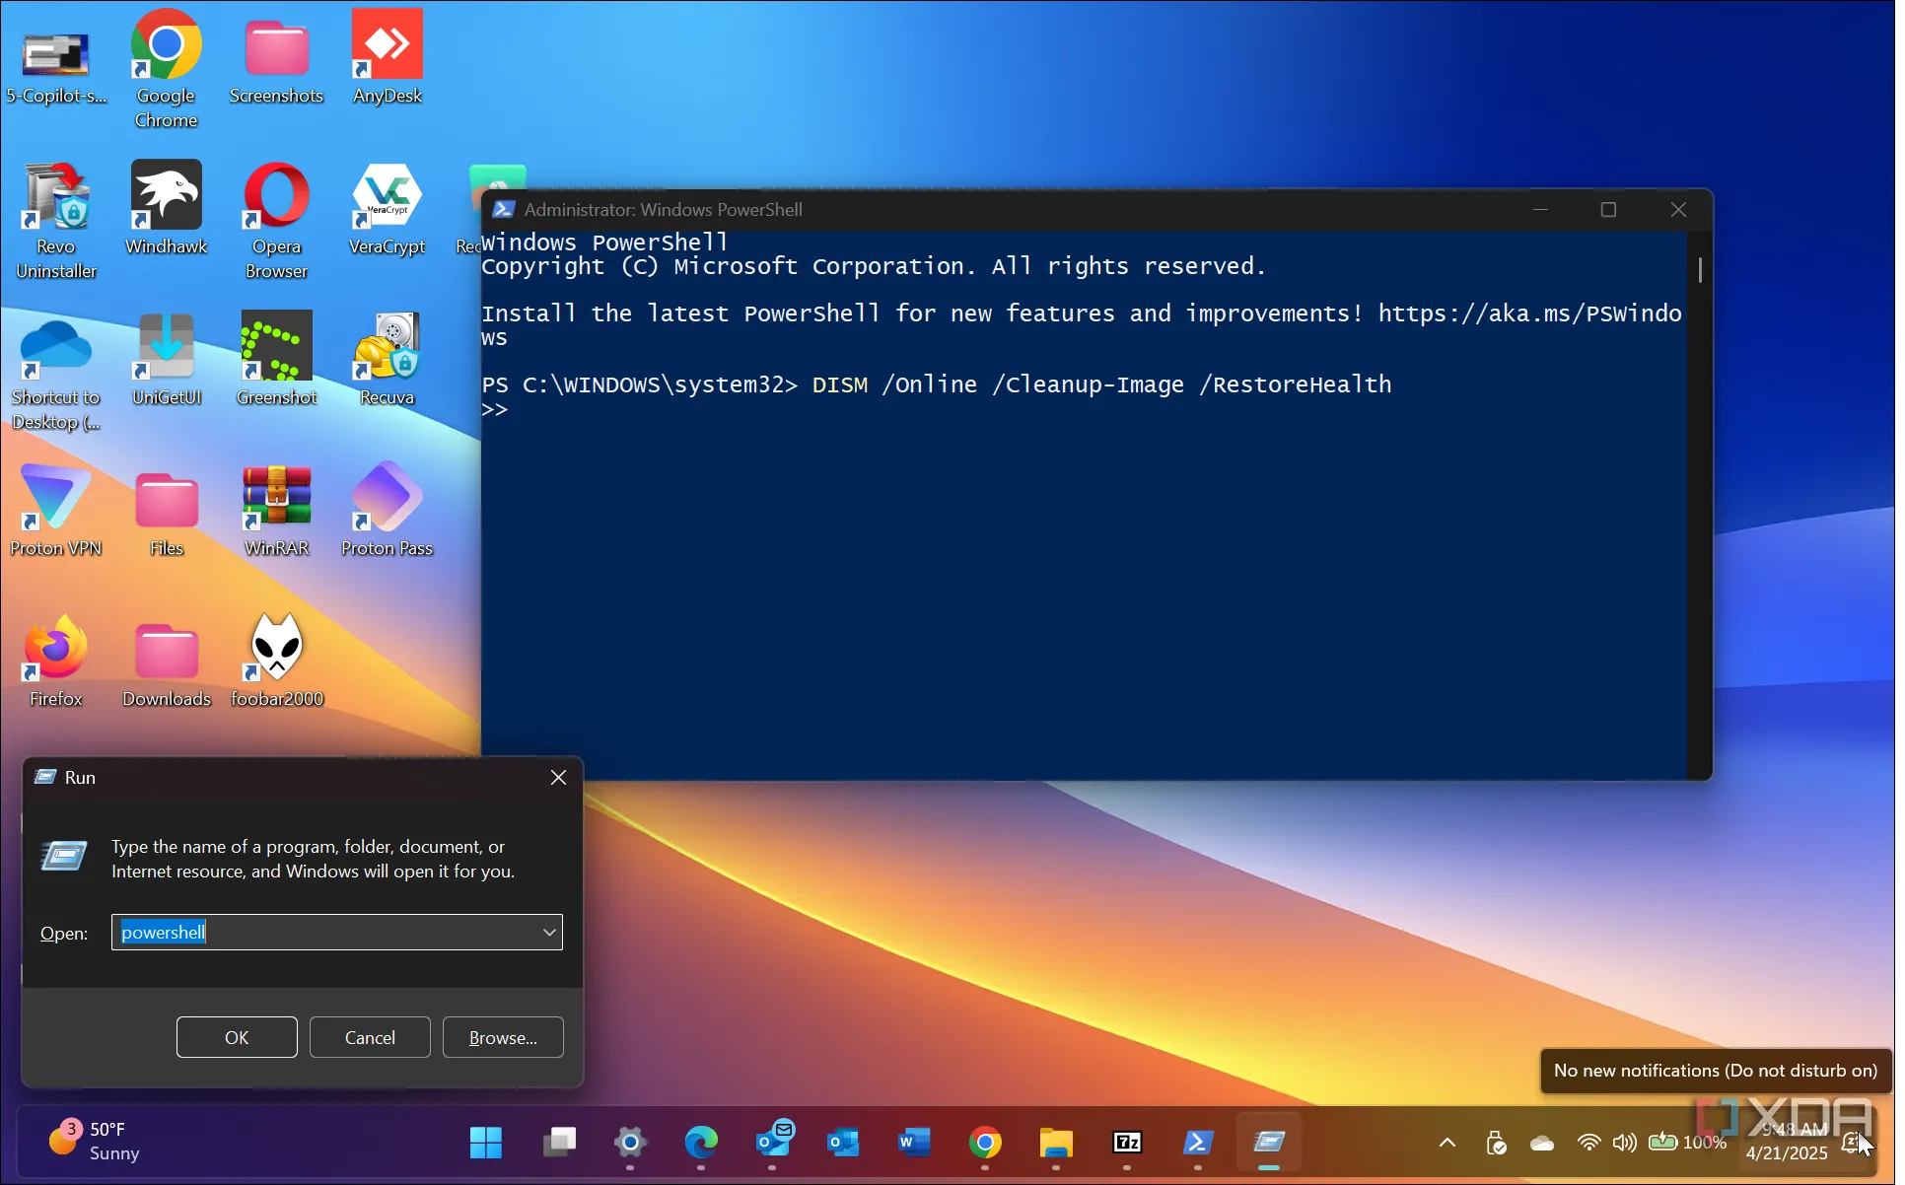Viewport: 1905px width, 1185px height.
Task: Open File Explorer from the taskbar
Action: [x=1056, y=1143]
